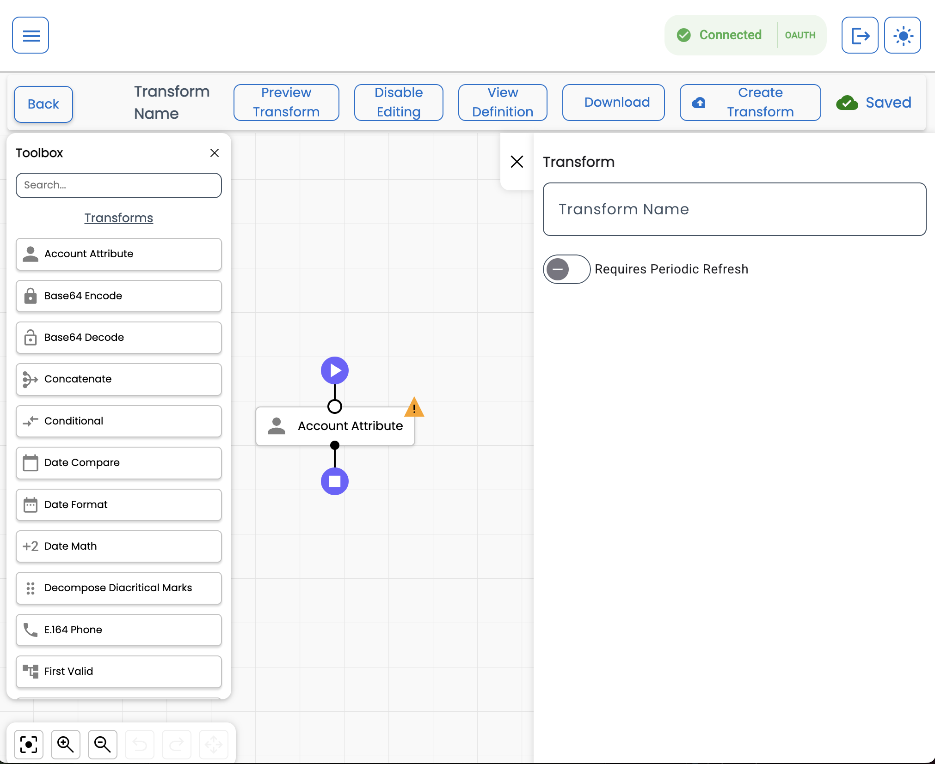The width and height of the screenshot is (935, 764).
Task: Zoom out on the canvas
Action: pyautogui.click(x=102, y=744)
